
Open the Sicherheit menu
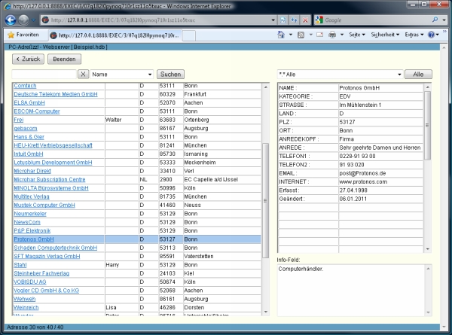click(385, 35)
